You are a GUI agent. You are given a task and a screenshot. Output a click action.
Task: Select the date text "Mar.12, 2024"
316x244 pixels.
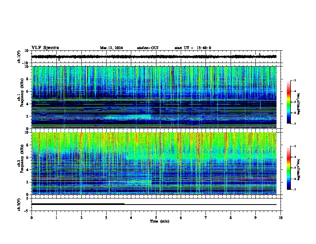[111, 48]
